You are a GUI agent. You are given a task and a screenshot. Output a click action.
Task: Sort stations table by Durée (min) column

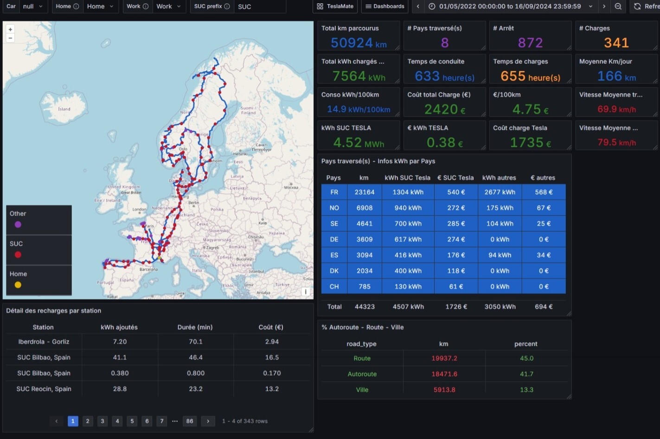195,327
